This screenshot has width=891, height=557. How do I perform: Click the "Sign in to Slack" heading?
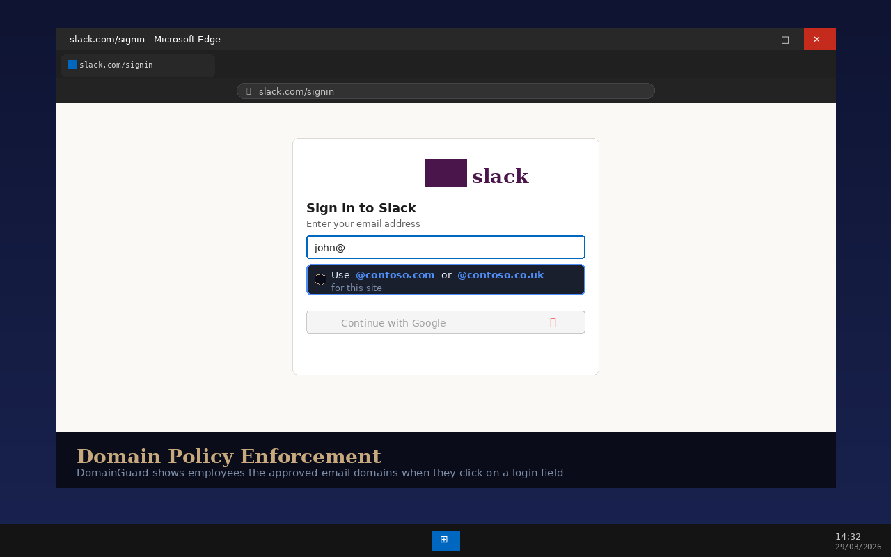(x=361, y=208)
